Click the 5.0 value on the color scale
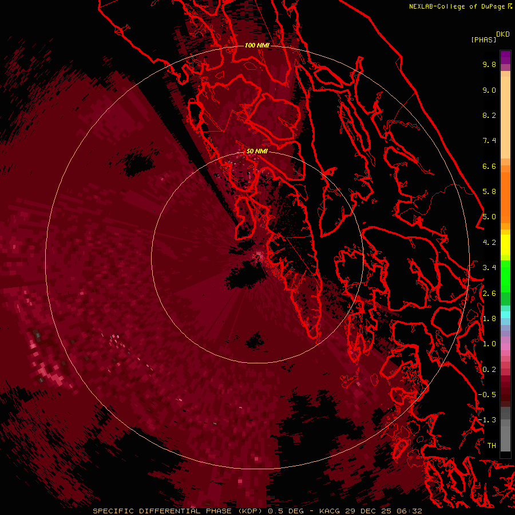Image resolution: width=515 pixels, height=515 pixels. click(489, 217)
